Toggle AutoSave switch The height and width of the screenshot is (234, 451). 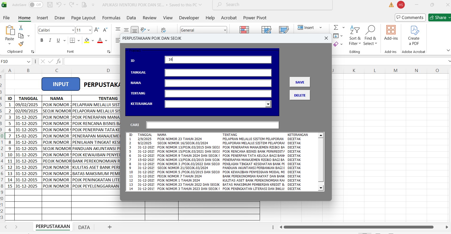click(35, 5)
